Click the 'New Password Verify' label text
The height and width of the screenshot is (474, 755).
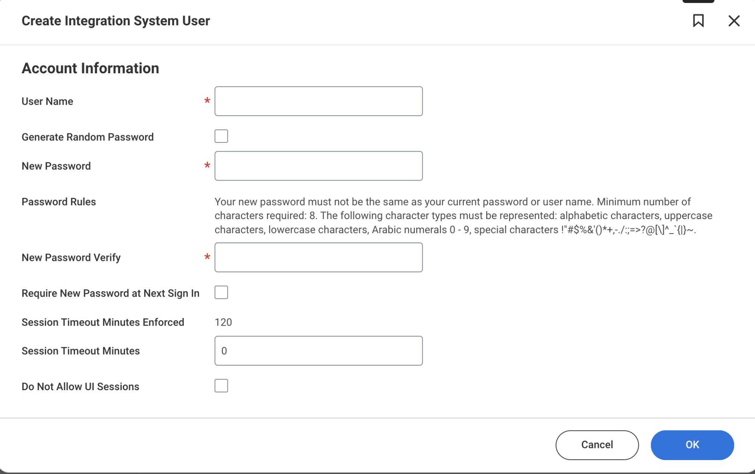point(71,258)
